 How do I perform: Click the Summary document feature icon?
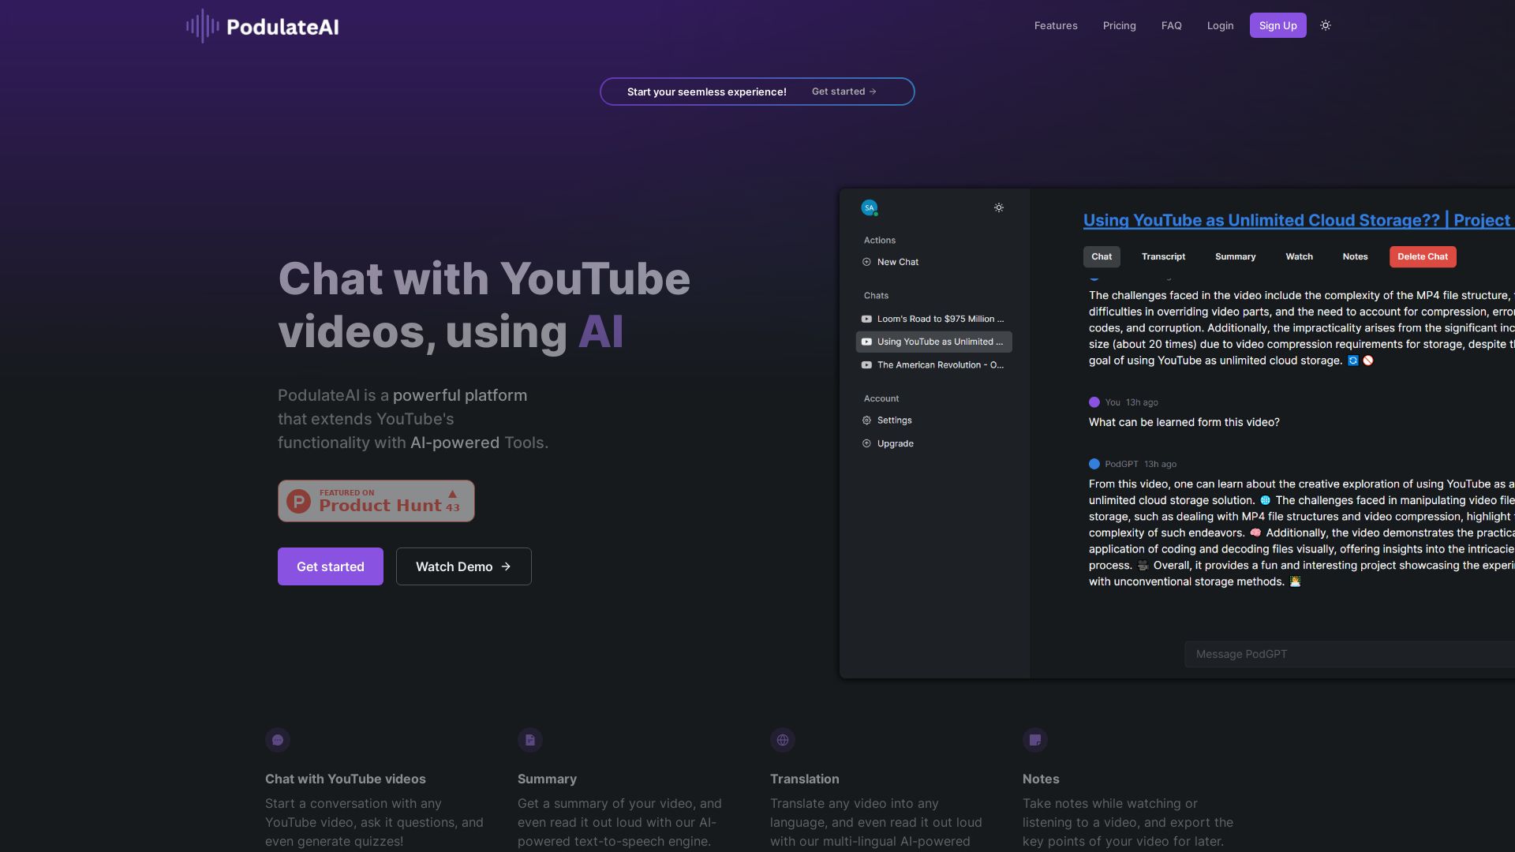(x=530, y=740)
